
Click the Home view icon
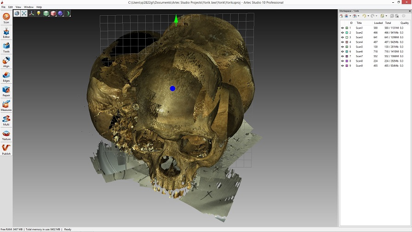[17, 13]
